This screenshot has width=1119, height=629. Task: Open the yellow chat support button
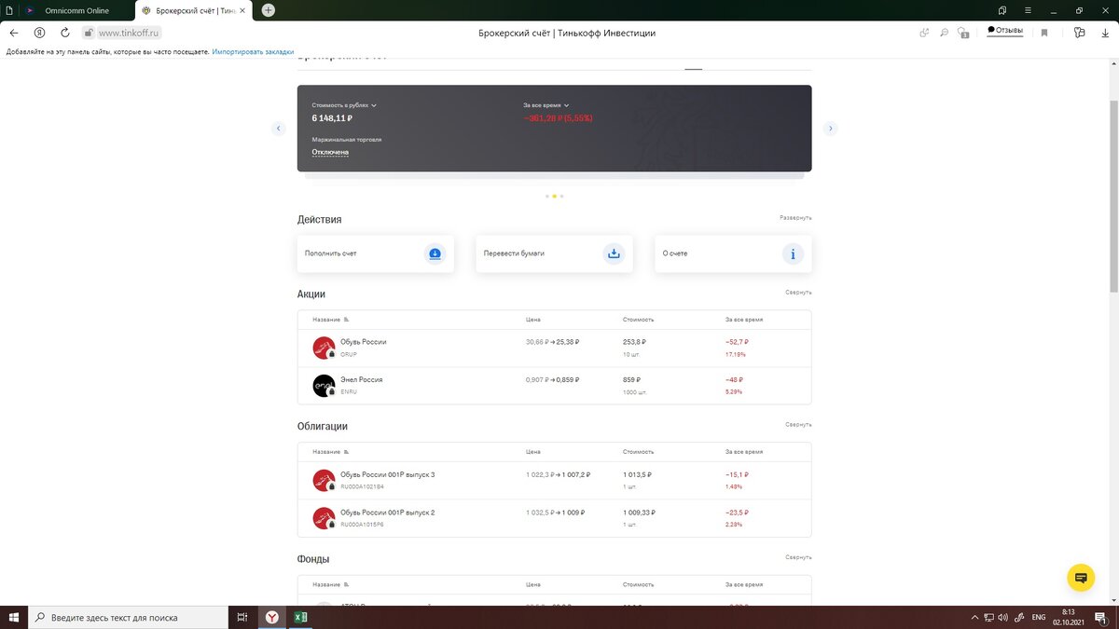pyautogui.click(x=1081, y=578)
